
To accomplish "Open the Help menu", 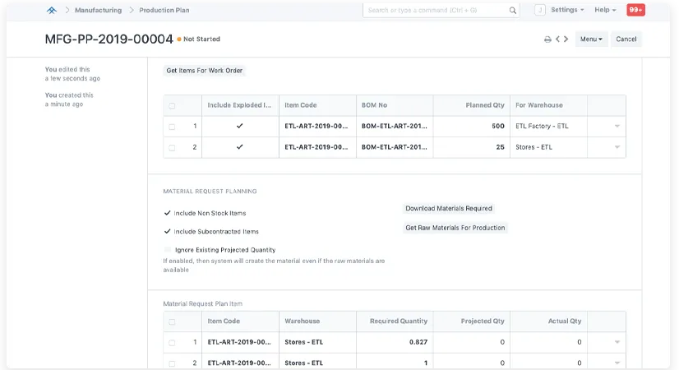I will point(606,10).
